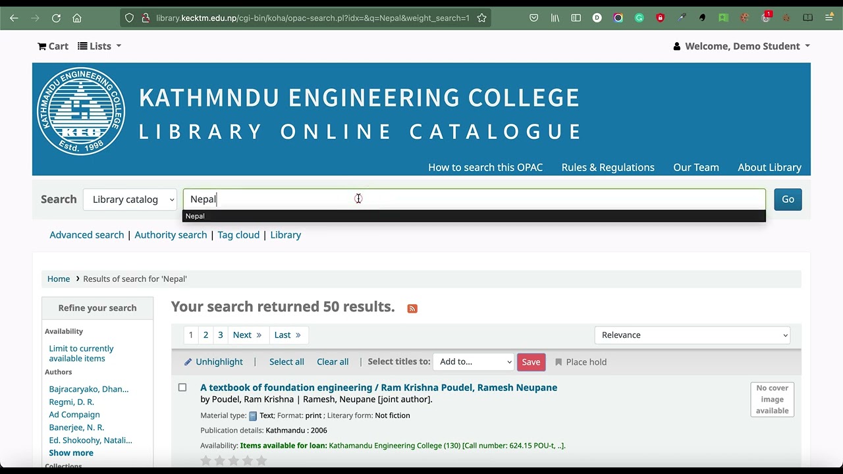Open Tag cloud
The image size is (843, 474).
point(238,235)
